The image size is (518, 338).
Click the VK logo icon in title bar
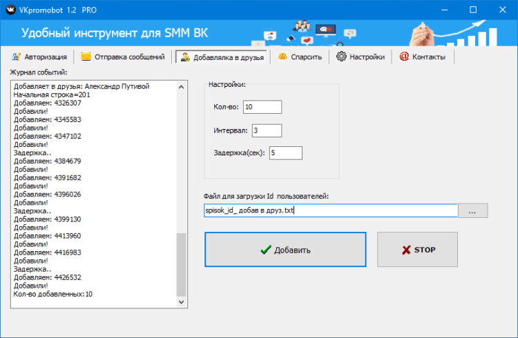click(x=10, y=10)
